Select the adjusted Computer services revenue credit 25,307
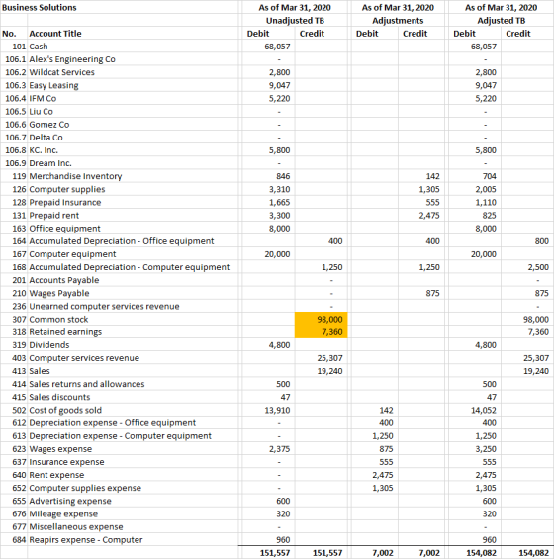 [536, 358]
